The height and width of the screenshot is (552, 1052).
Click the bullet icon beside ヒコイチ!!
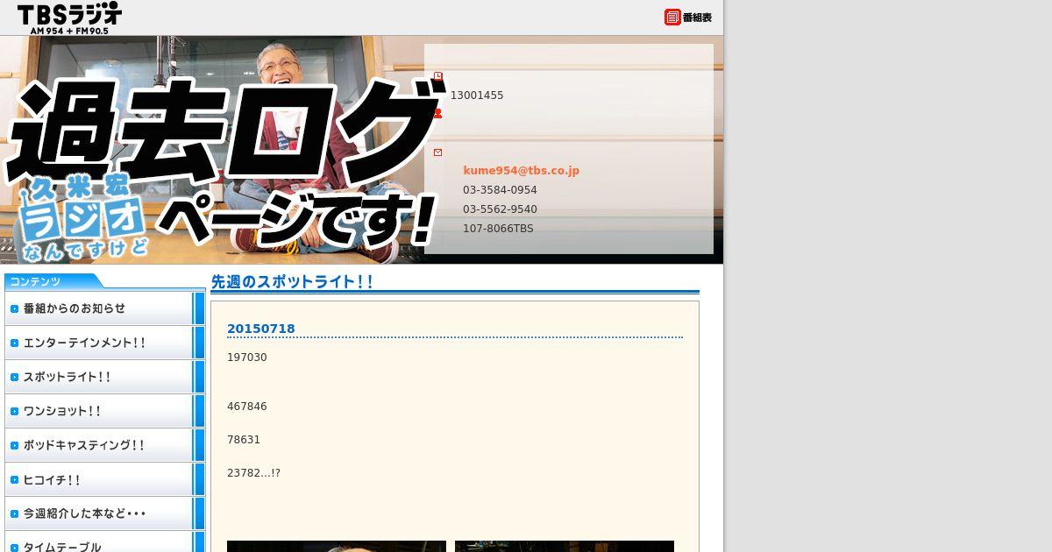coord(14,480)
